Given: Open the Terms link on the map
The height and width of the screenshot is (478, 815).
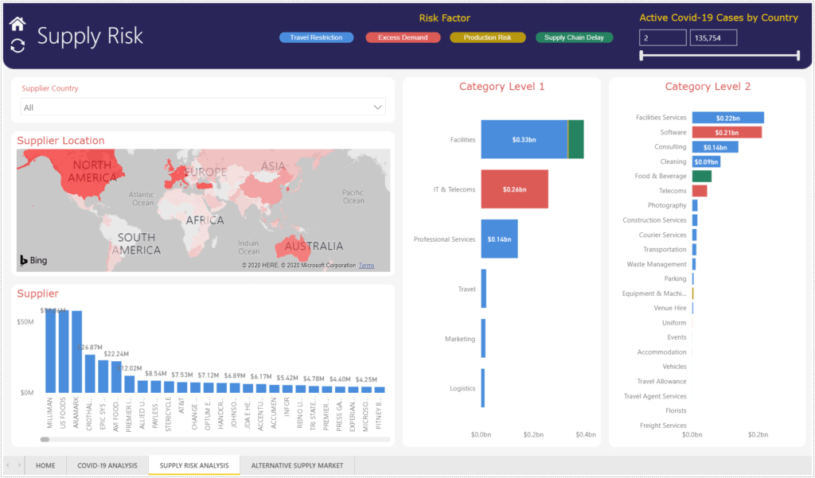Looking at the screenshot, I should point(366,266).
